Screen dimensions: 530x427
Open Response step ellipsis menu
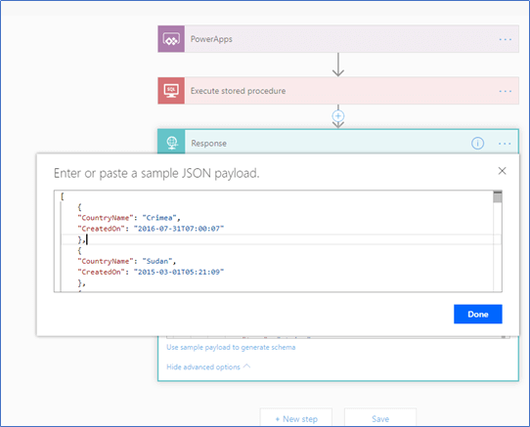pos(505,144)
